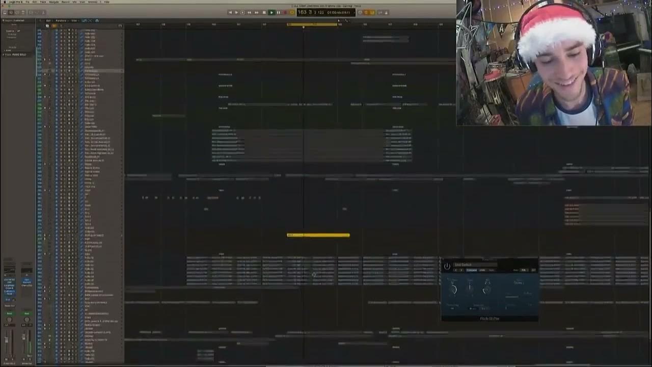Click the Rewind transport button
652x367 pixels.
coord(250,12)
